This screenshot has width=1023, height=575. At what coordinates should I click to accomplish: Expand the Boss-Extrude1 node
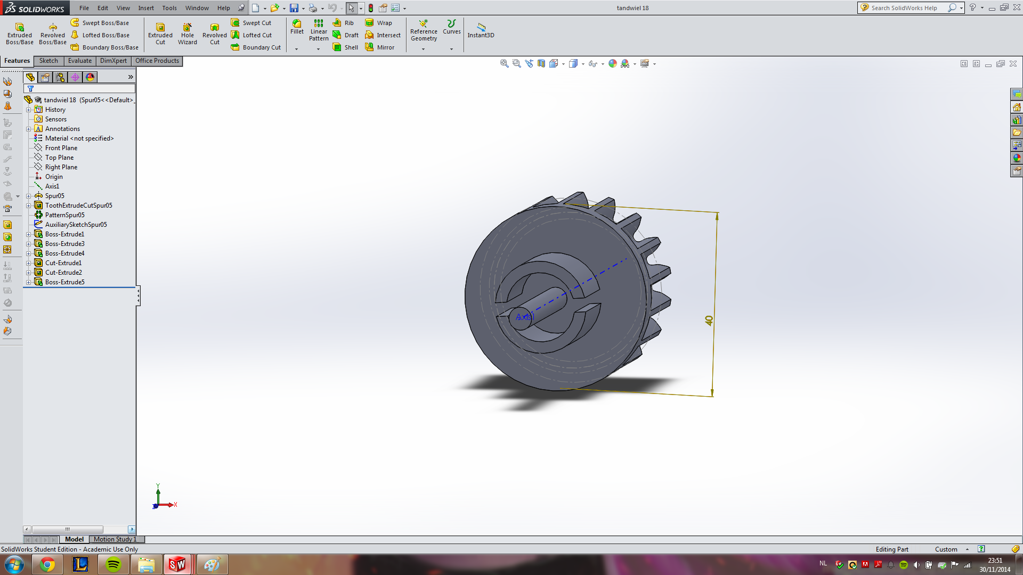[x=29, y=234]
